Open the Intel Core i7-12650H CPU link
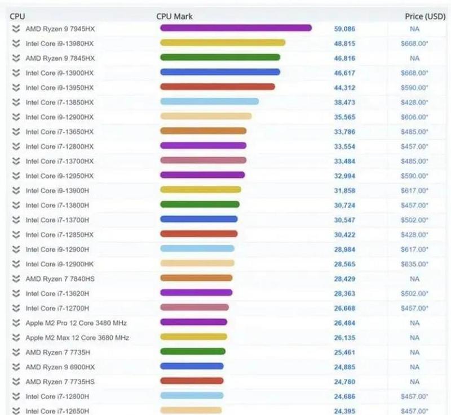451x415 pixels. point(58,411)
